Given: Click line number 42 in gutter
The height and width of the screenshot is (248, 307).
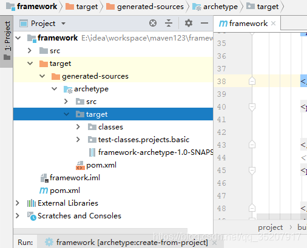Looking at the screenshot, I should point(221,132).
